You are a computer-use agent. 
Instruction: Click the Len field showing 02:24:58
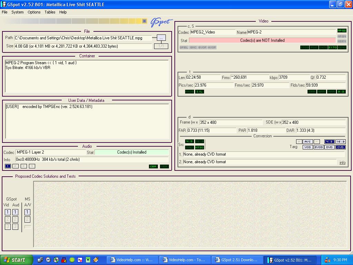coord(203,77)
